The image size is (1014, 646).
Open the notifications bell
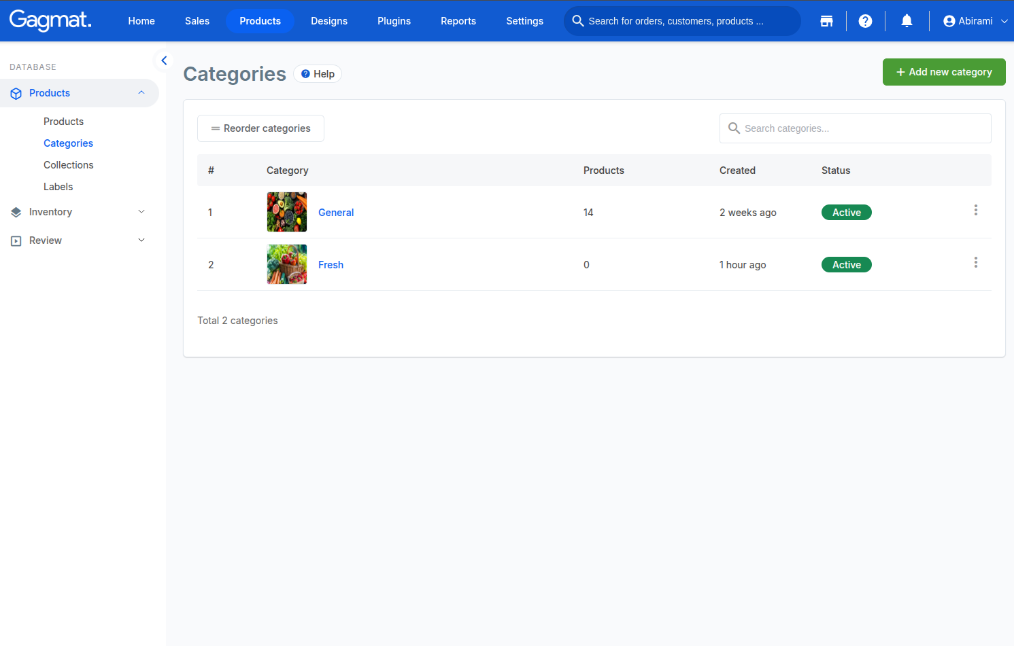(x=907, y=21)
